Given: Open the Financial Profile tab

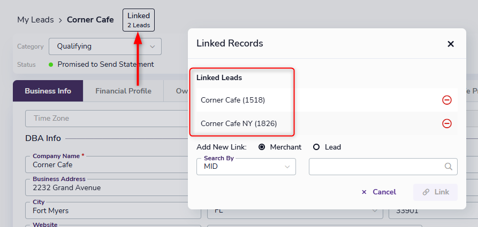Looking at the screenshot, I should [x=123, y=91].
